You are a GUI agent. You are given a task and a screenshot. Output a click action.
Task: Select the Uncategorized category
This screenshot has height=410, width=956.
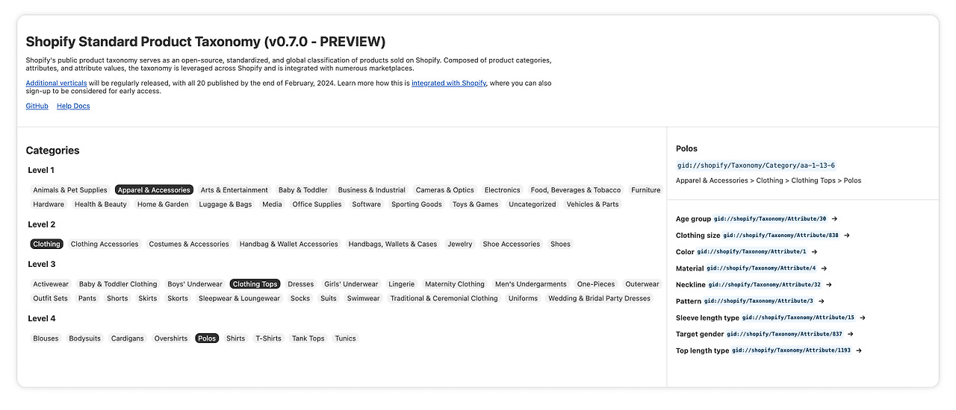[533, 204]
